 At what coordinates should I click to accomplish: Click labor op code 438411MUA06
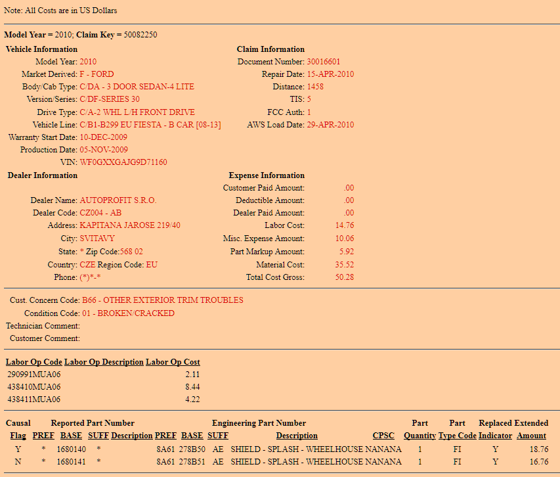click(x=33, y=399)
